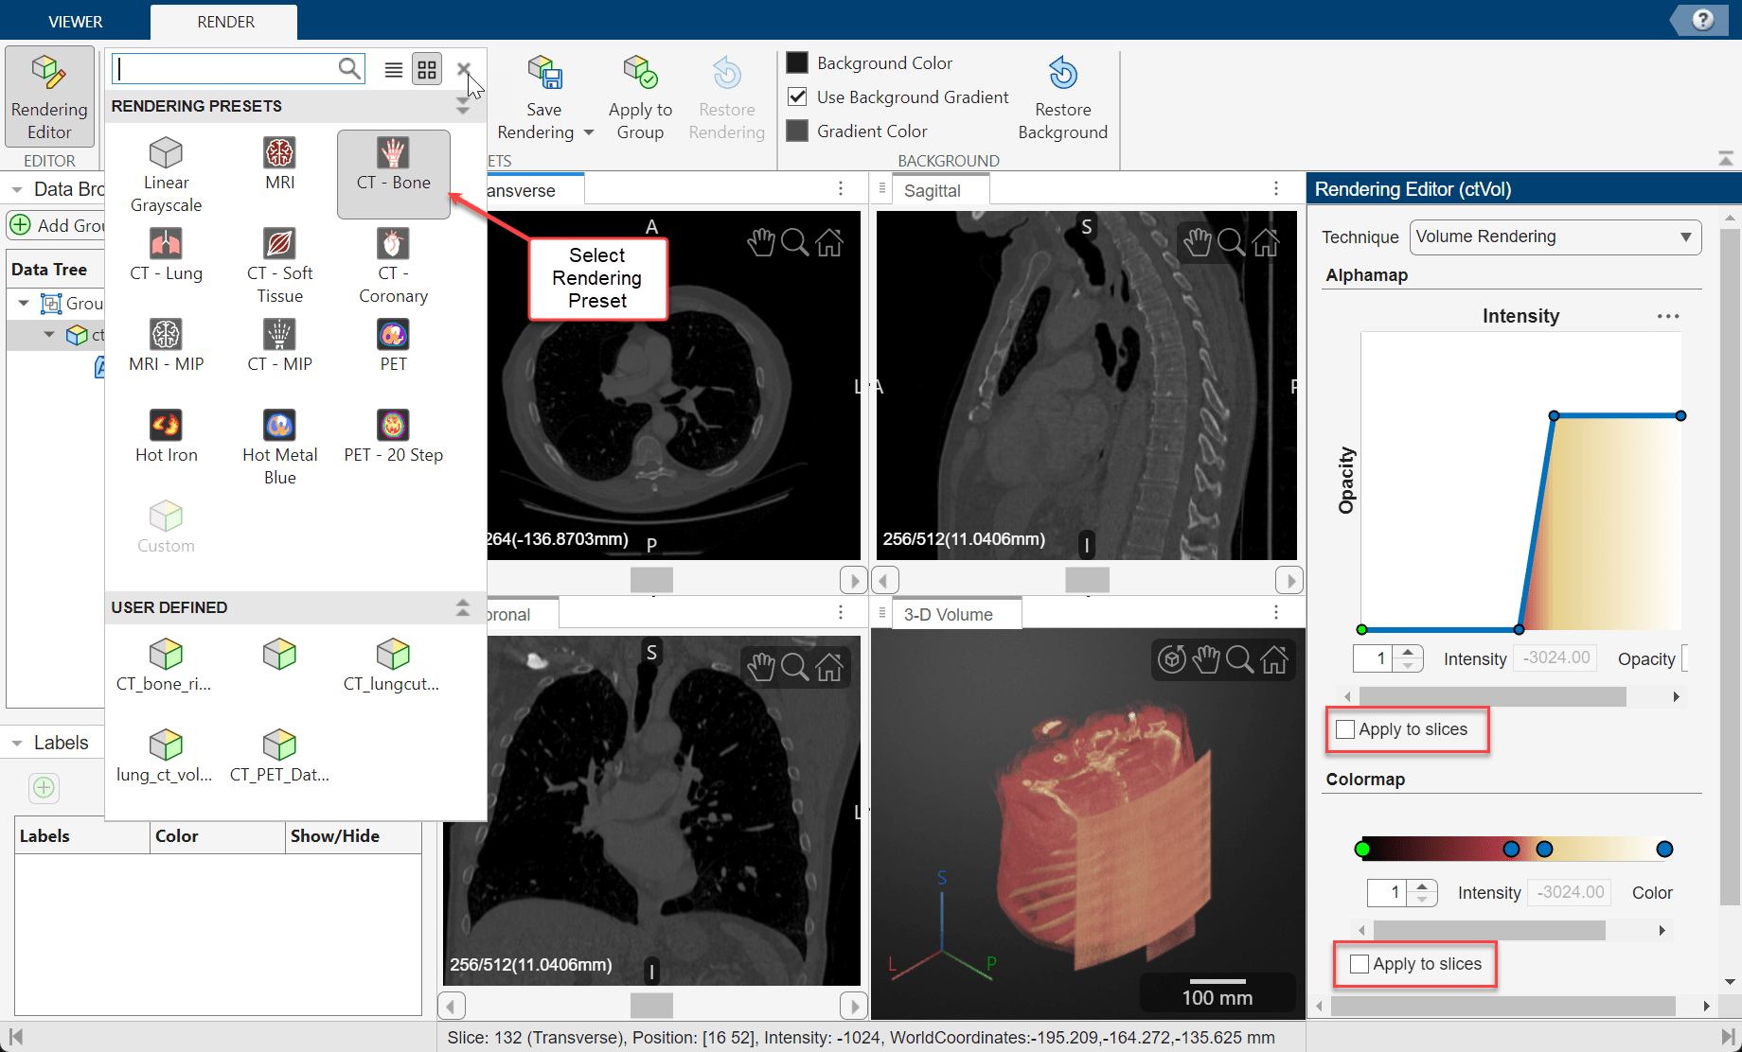This screenshot has width=1742, height=1052.
Task: Enable Alphamap Apply to slices checkbox
Action: click(1345, 729)
